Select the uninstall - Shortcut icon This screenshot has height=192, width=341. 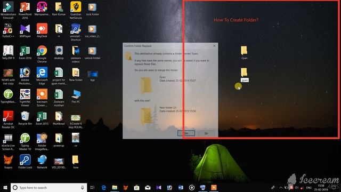coord(76,32)
